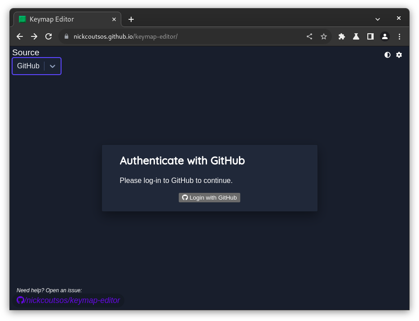
Task: Click the address bar URL field
Action: coord(180,36)
